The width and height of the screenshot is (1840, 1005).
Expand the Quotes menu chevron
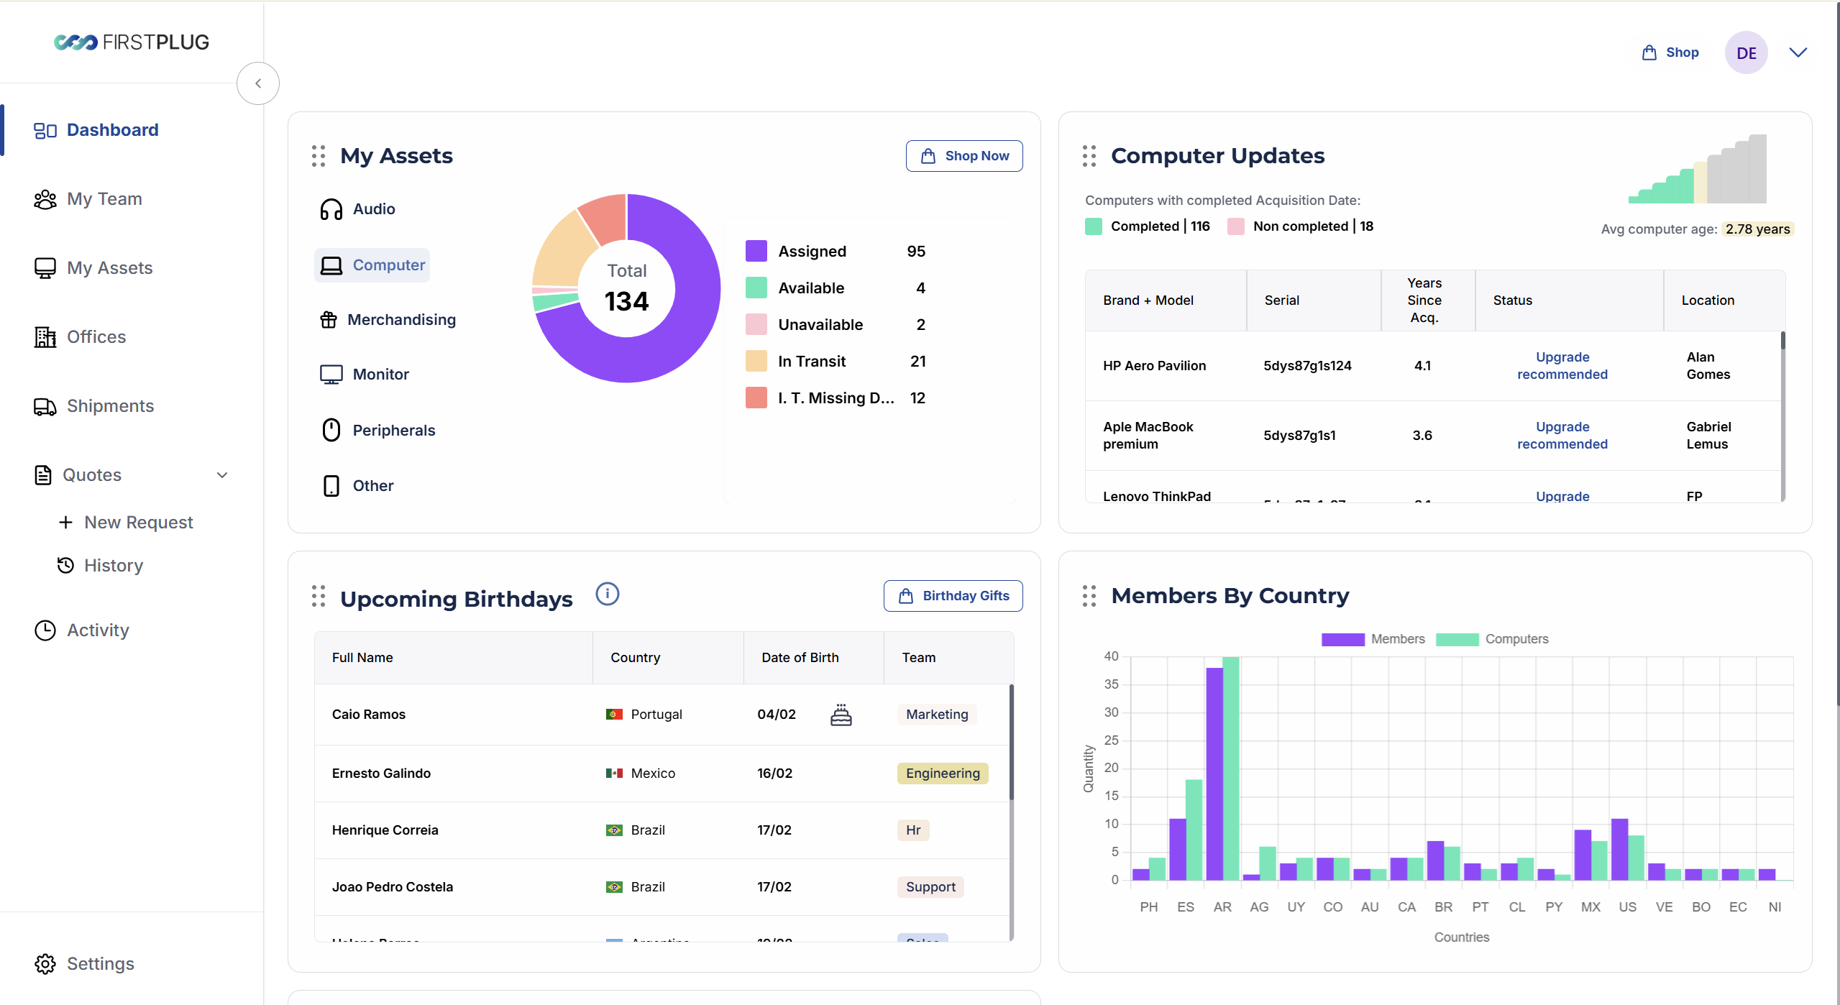[x=222, y=475]
